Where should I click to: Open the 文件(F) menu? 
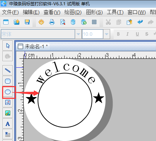click(x=10, y=12)
